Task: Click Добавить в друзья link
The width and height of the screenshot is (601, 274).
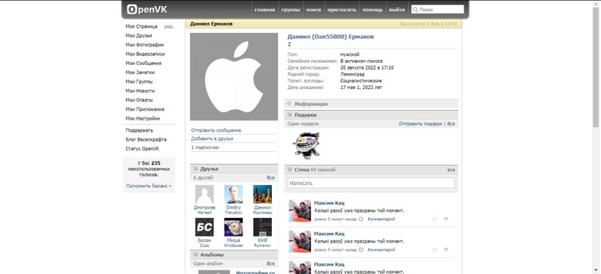Action: pos(212,138)
